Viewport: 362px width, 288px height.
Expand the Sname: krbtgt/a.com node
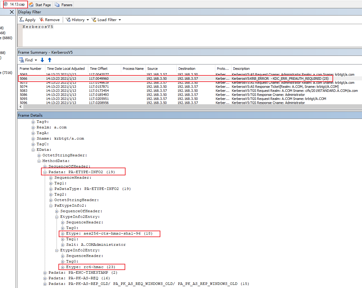[x=33, y=139]
